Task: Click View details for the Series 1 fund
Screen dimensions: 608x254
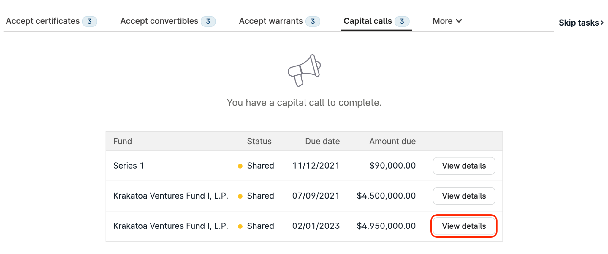Action: click(x=464, y=166)
